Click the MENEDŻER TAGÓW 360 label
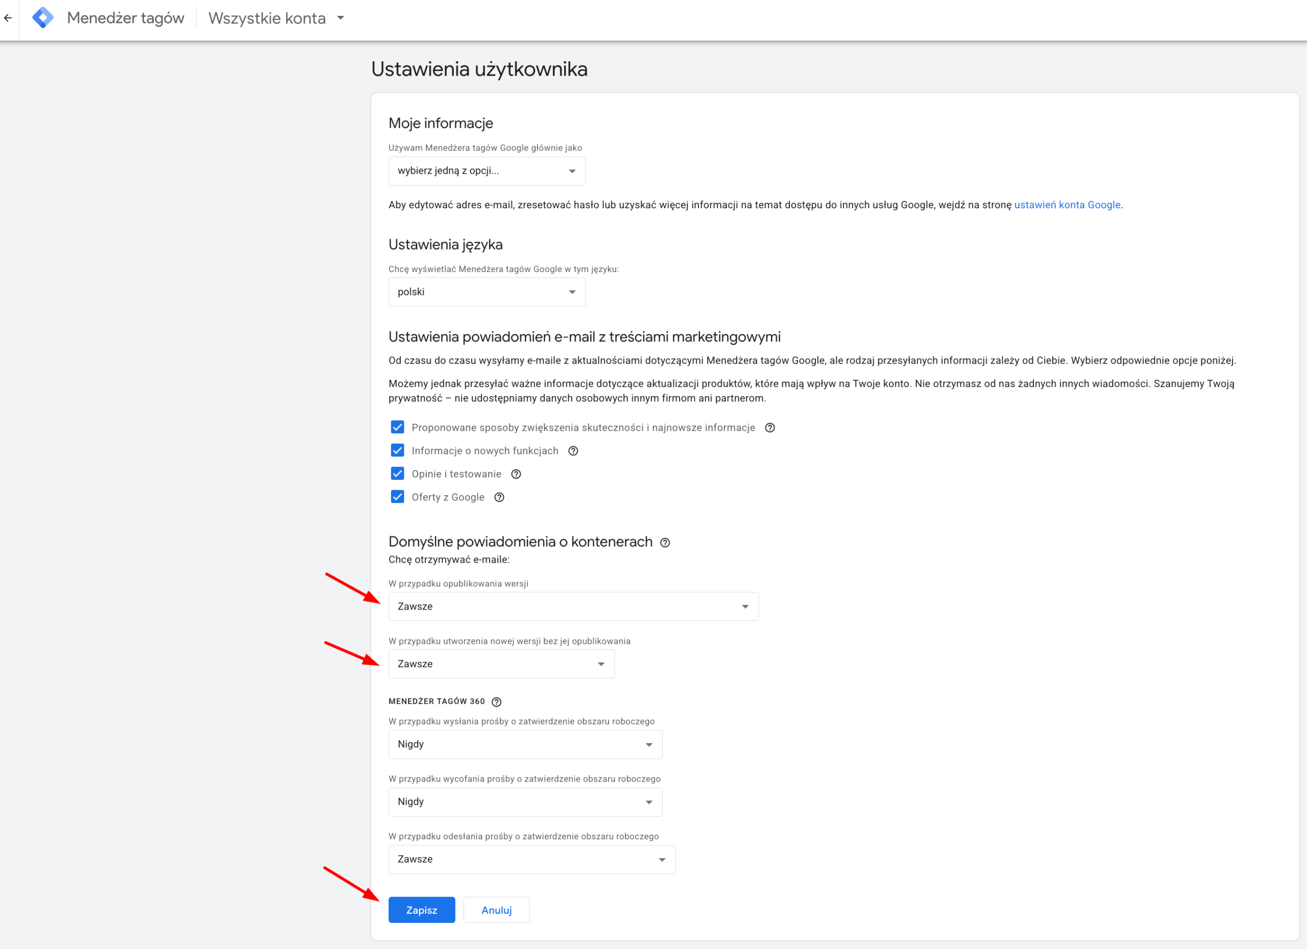1307x949 pixels. [437, 701]
